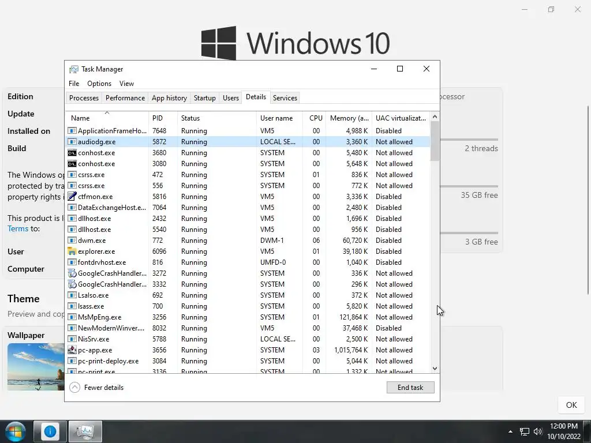Click the ctfmon.exe pen icon
591x443 pixels.
[x=72, y=196]
